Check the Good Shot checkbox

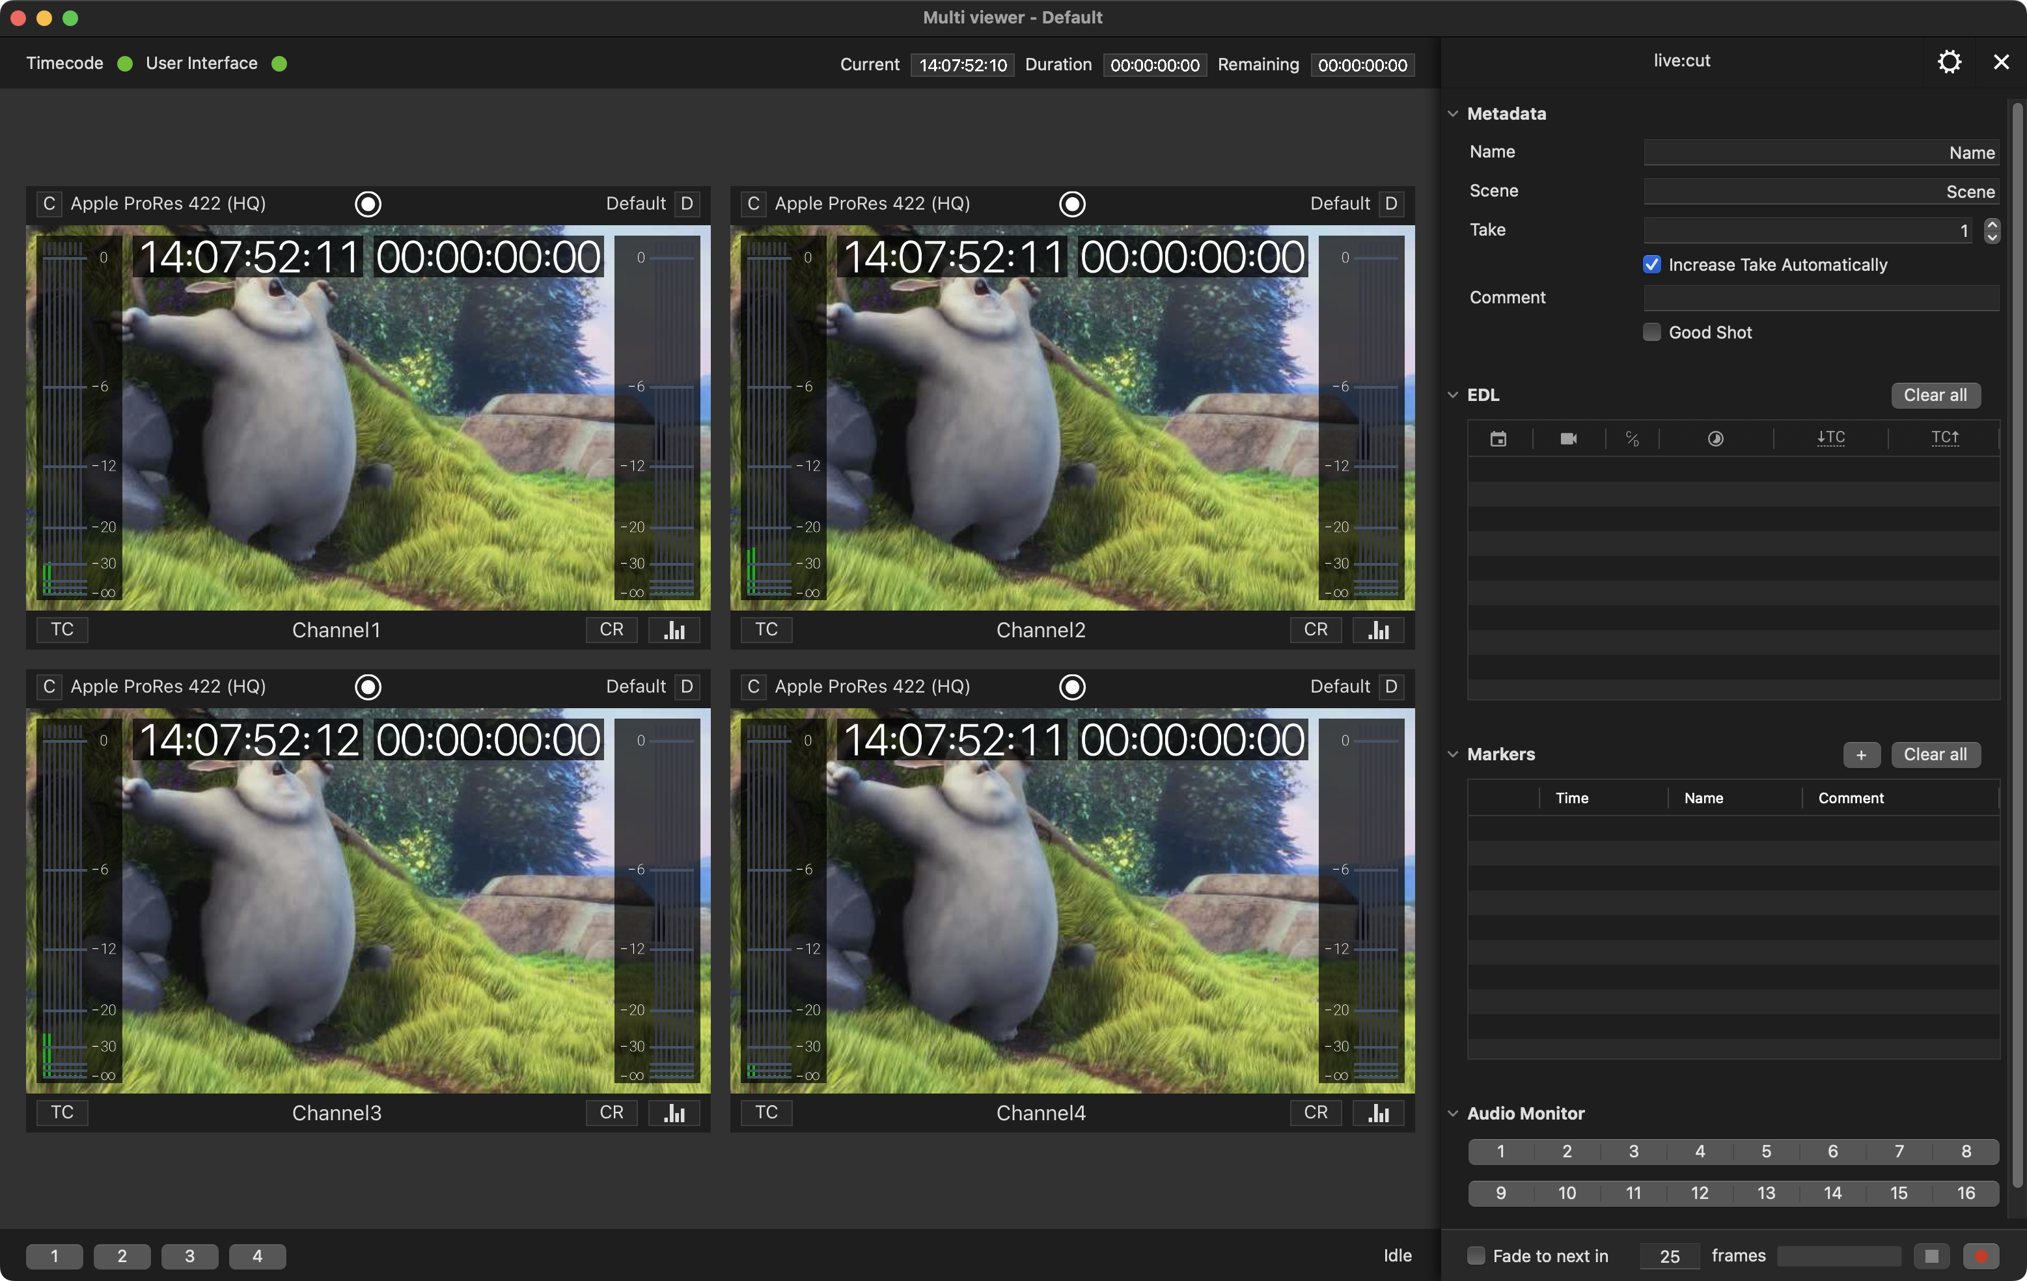click(x=1651, y=333)
